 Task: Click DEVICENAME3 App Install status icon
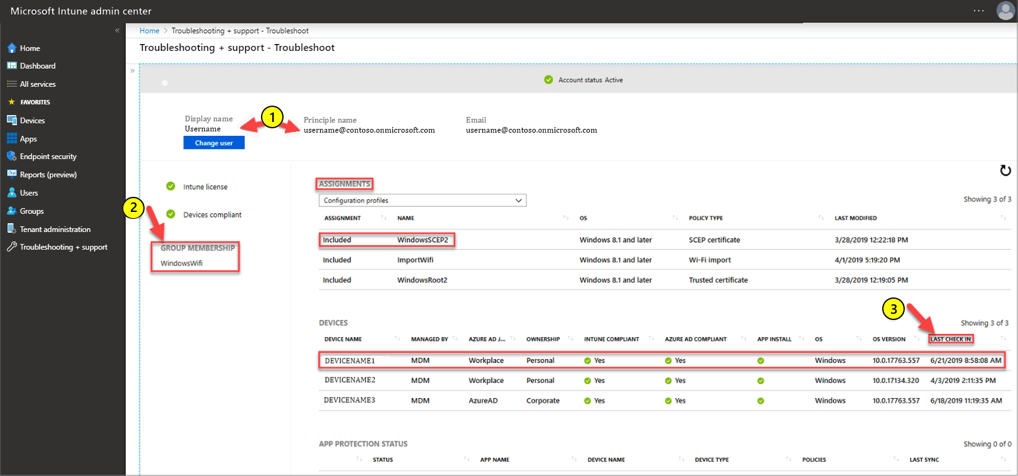click(x=761, y=401)
